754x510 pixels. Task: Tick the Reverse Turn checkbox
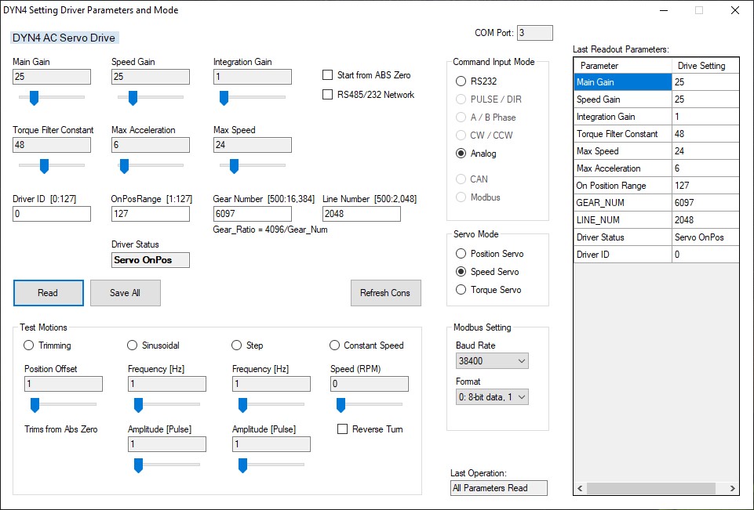(370, 429)
